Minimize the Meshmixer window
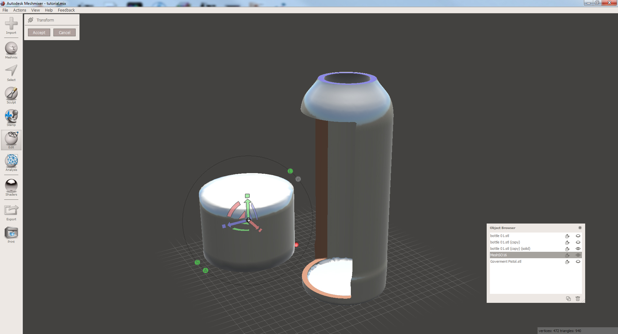618x334 pixels. point(588,3)
